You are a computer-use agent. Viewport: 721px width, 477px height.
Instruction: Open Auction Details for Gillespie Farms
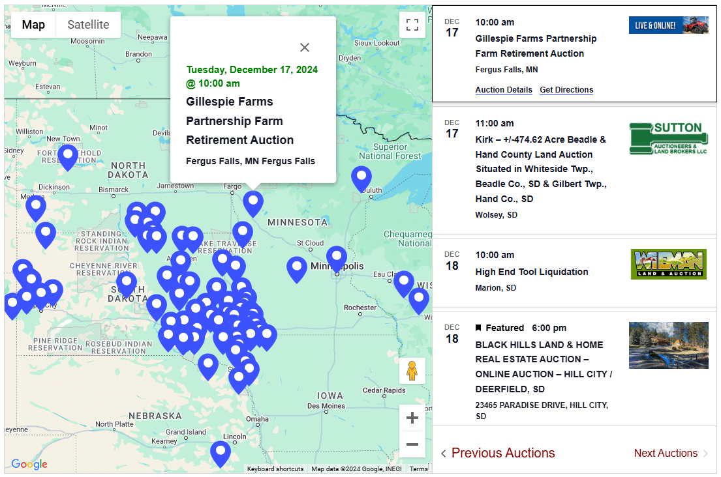503,90
